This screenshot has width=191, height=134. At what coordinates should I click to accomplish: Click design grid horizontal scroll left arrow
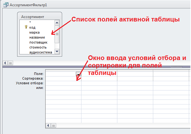[48, 126]
